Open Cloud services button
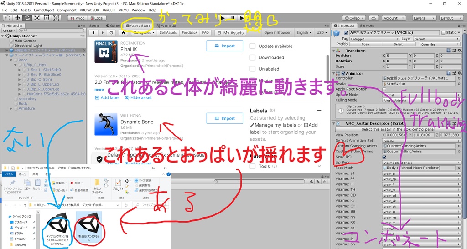Image resolution: width=467 pixels, height=249 pixels. pos(374,18)
